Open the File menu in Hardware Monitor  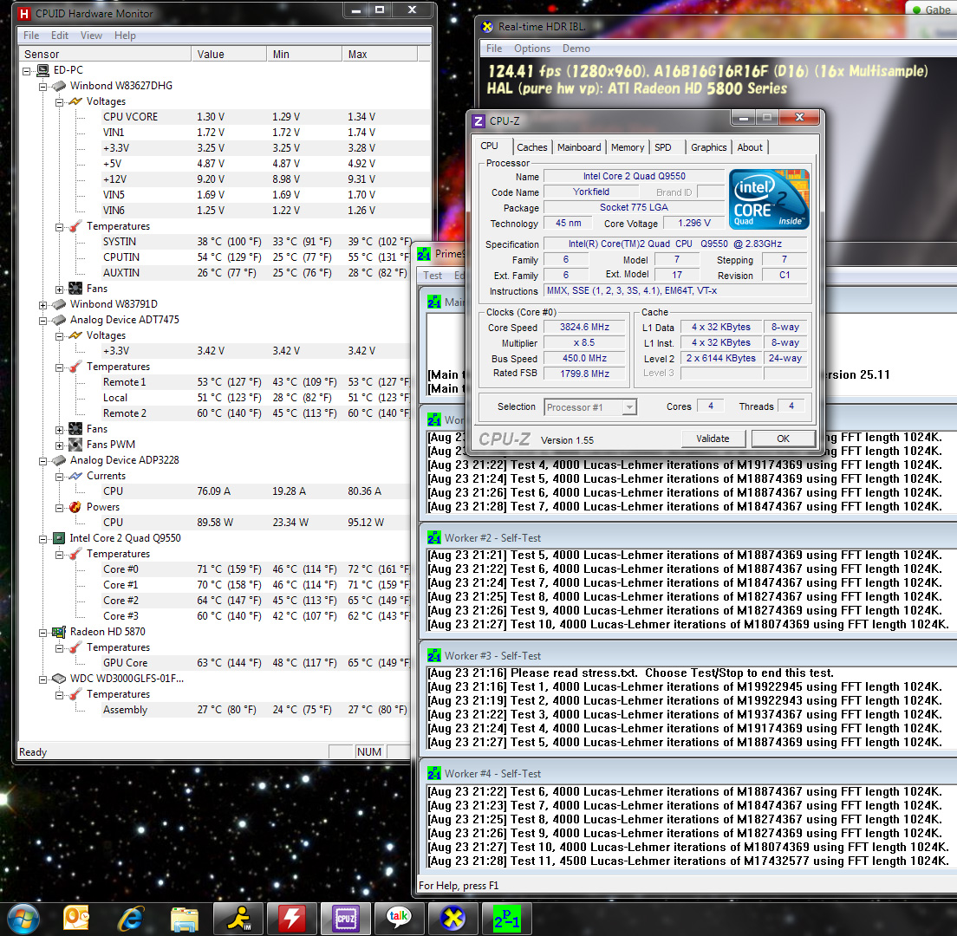31,36
